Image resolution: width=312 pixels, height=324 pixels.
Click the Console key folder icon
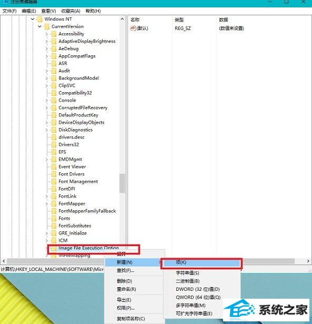(x=54, y=101)
